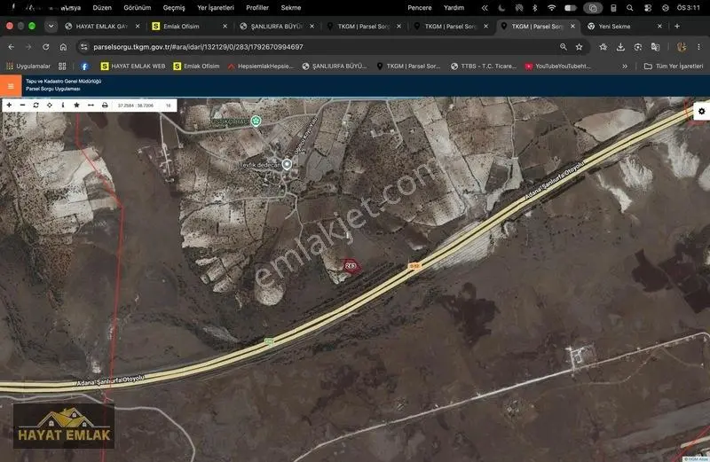Print the map with the printer icon

tap(105, 105)
